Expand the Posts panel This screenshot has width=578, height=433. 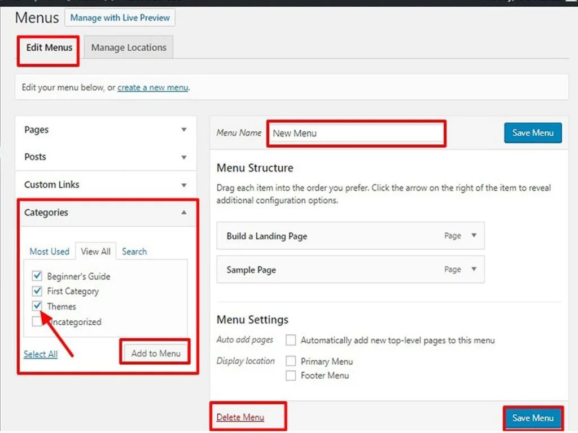184,157
